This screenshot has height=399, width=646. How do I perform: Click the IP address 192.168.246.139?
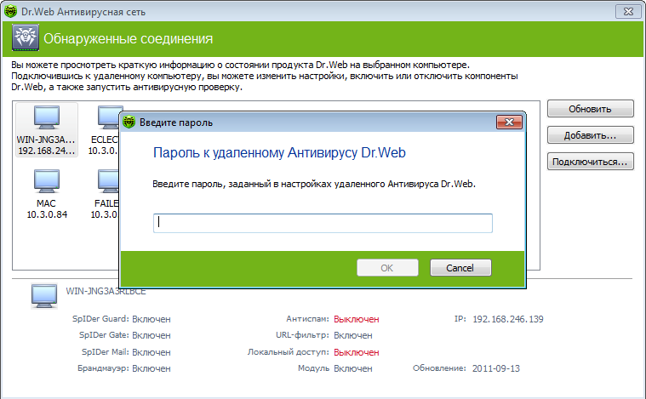pos(508,319)
